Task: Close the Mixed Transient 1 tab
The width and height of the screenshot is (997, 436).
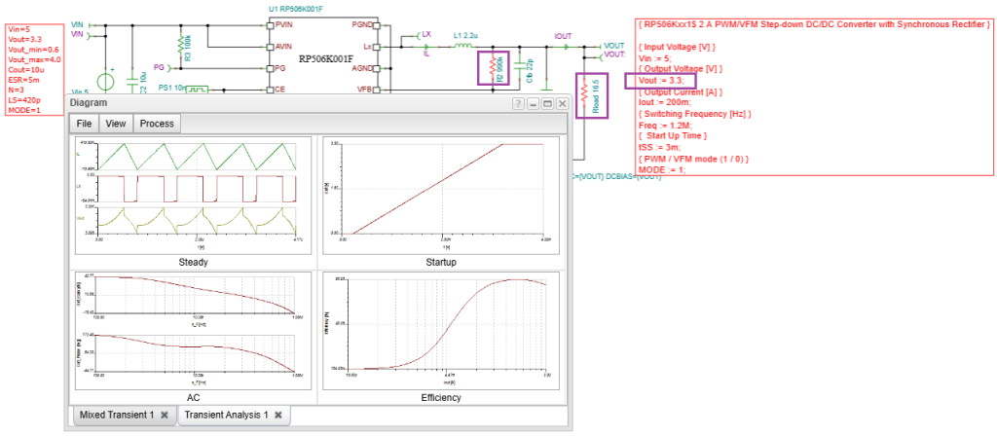Action: tap(165, 416)
